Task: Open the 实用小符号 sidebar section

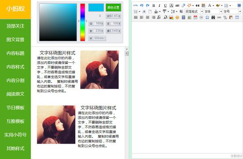Action: point(15,135)
